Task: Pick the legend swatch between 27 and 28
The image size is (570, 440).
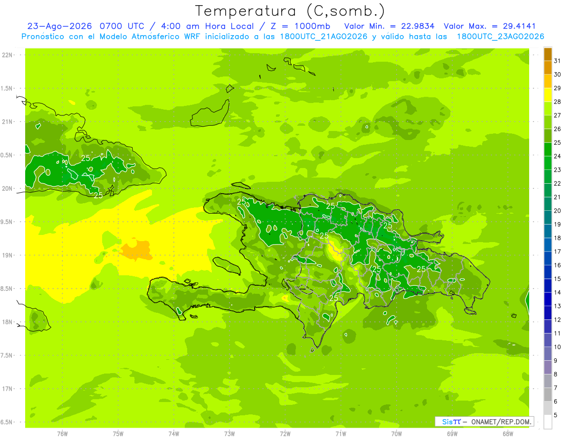Action: 548,108
